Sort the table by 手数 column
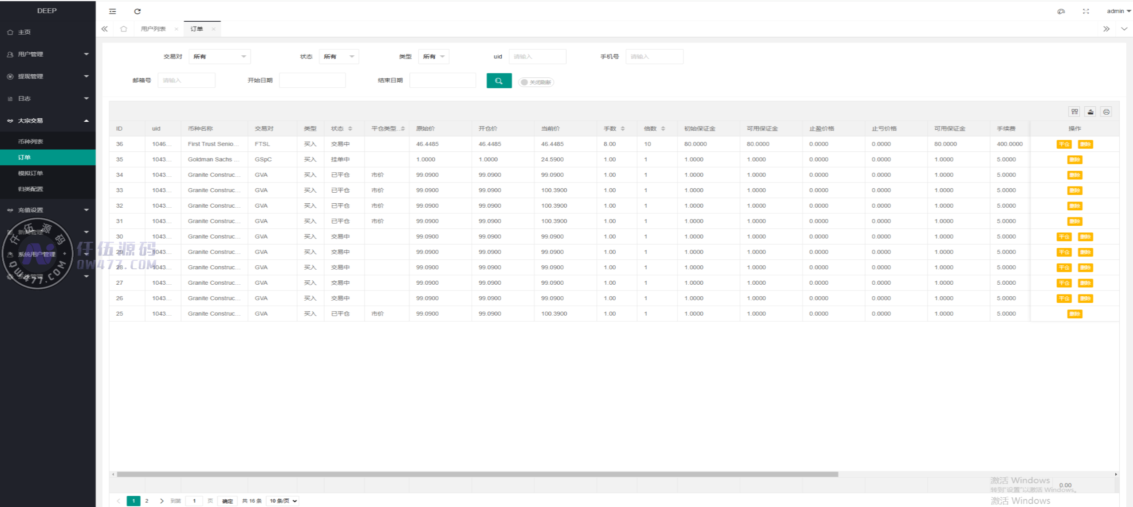The height and width of the screenshot is (507, 1133). point(622,128)
